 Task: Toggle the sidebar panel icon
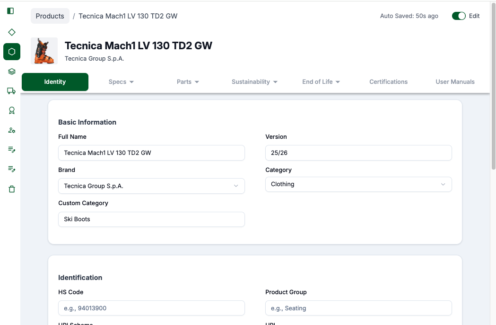point(10,11)
